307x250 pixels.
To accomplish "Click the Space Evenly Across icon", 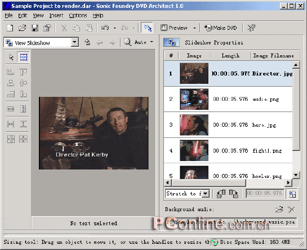I will [x=11, y=124].
